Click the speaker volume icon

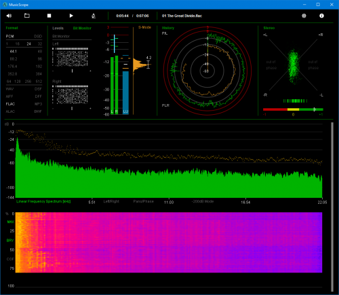click(x=9, y=16)
